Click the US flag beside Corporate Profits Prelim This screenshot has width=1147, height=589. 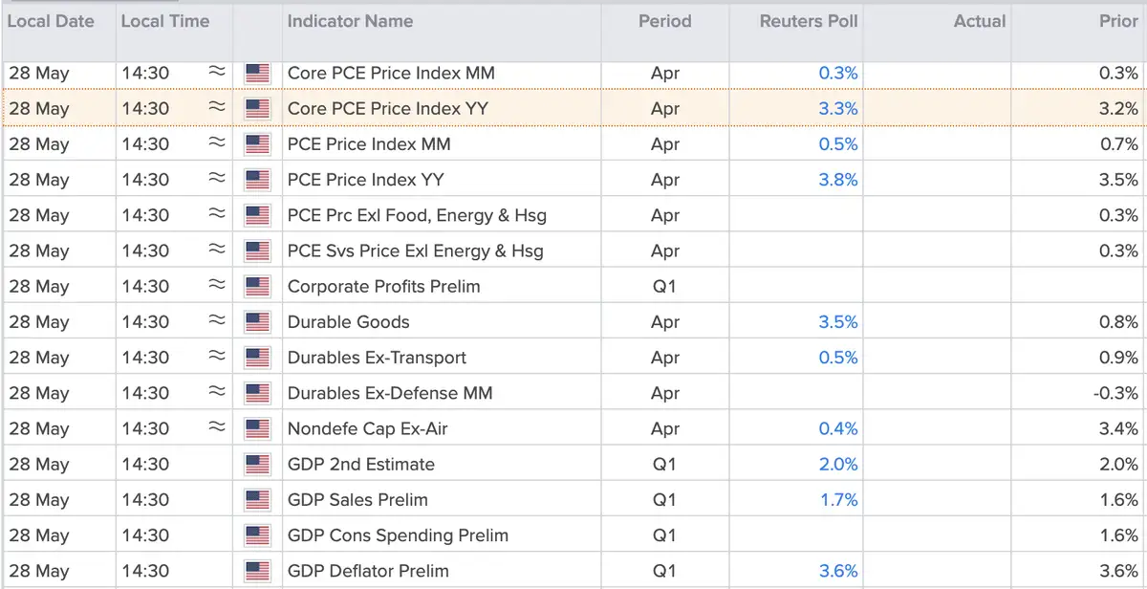257,287
